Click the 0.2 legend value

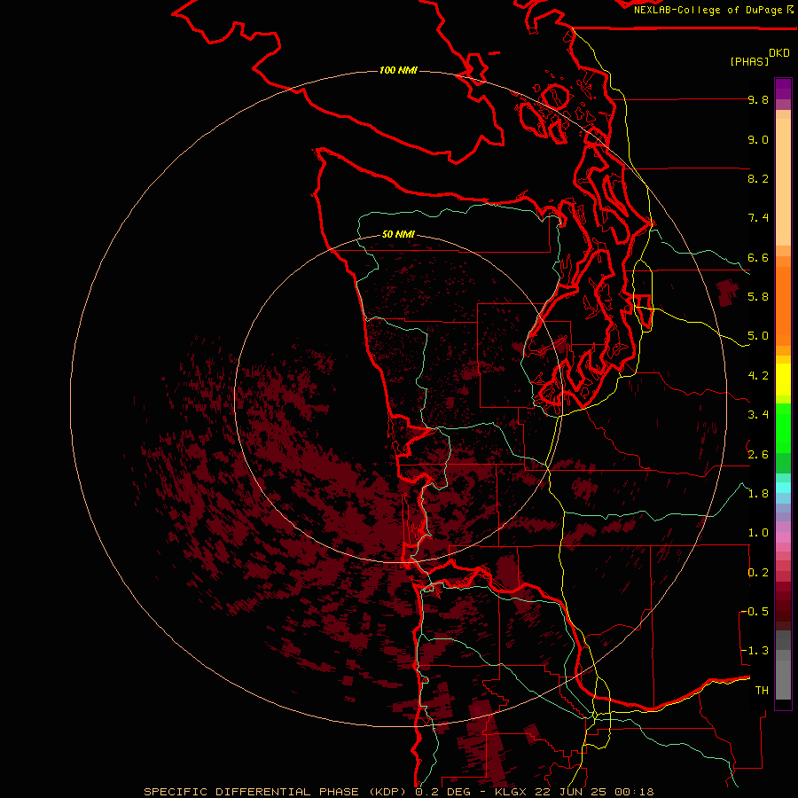coord(758,573)
